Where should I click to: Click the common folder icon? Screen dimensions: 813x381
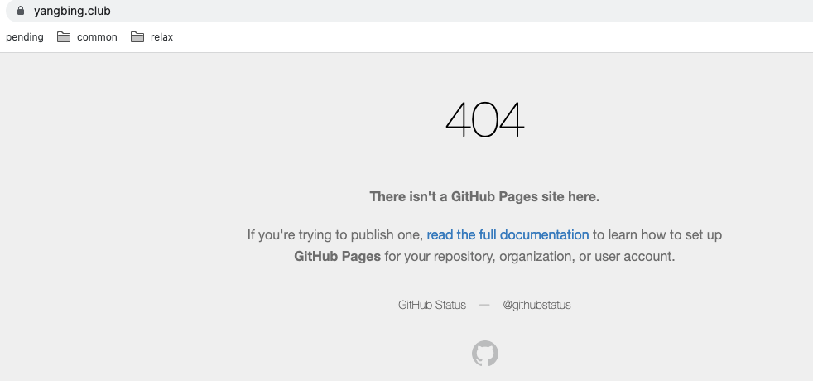click(x=64, y=36)
